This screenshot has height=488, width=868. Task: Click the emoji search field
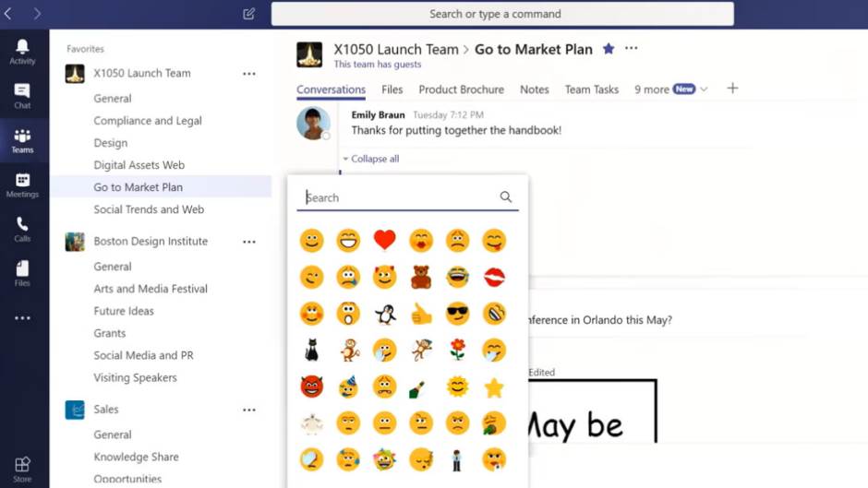399,197
